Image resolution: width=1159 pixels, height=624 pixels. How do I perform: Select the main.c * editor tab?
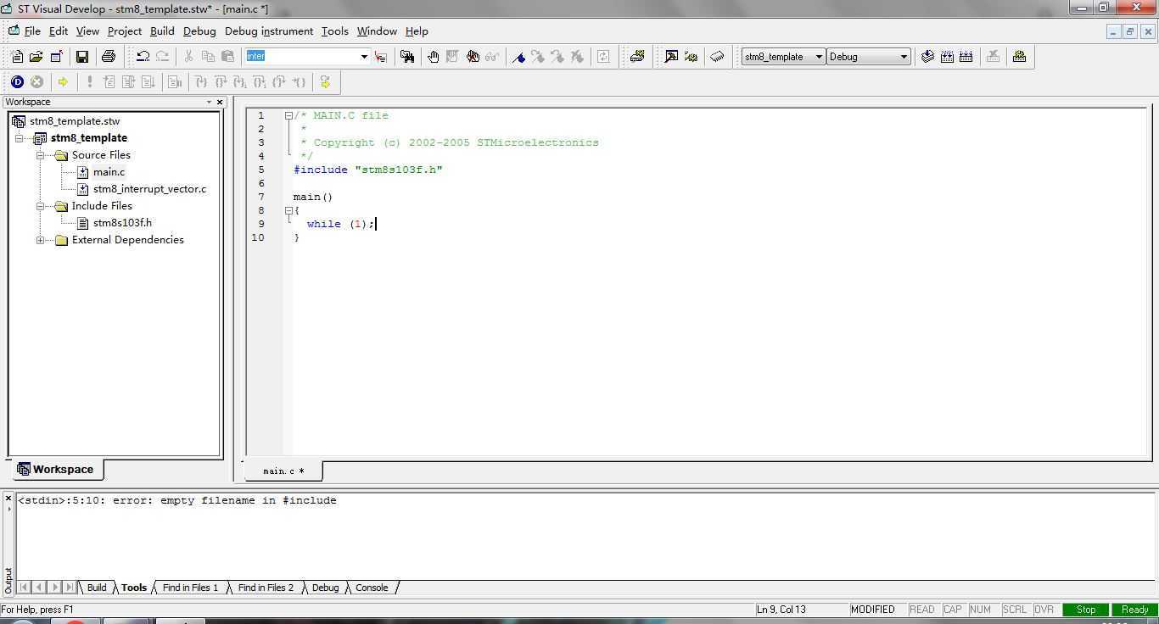tap(283, 471)
